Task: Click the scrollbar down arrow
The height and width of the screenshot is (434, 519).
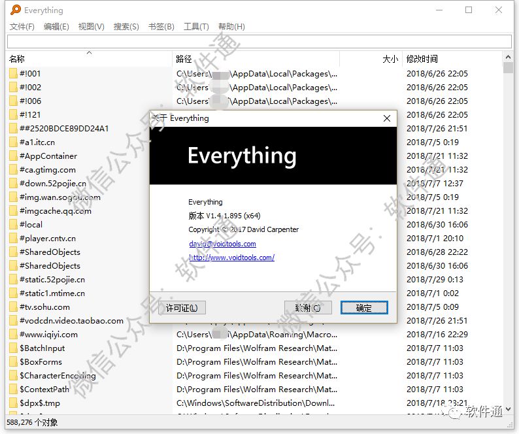Action: pyautogui.click(x=508, y=409)
